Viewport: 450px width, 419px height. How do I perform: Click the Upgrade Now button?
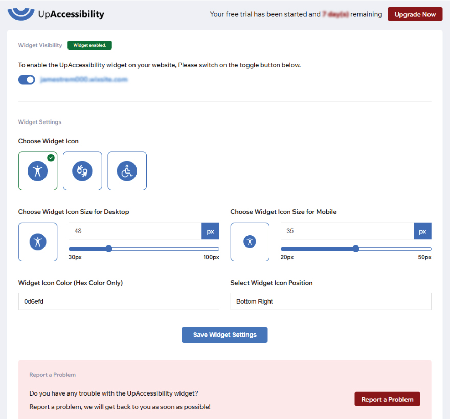pyautogui.click(x=415, y=14)
